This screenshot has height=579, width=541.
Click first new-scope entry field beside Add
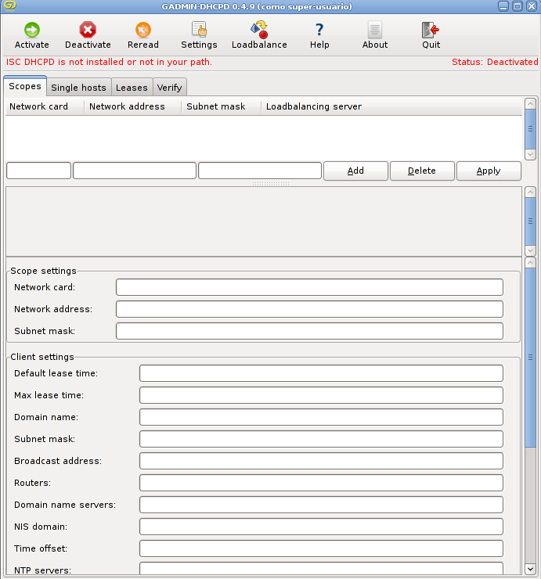39,171
